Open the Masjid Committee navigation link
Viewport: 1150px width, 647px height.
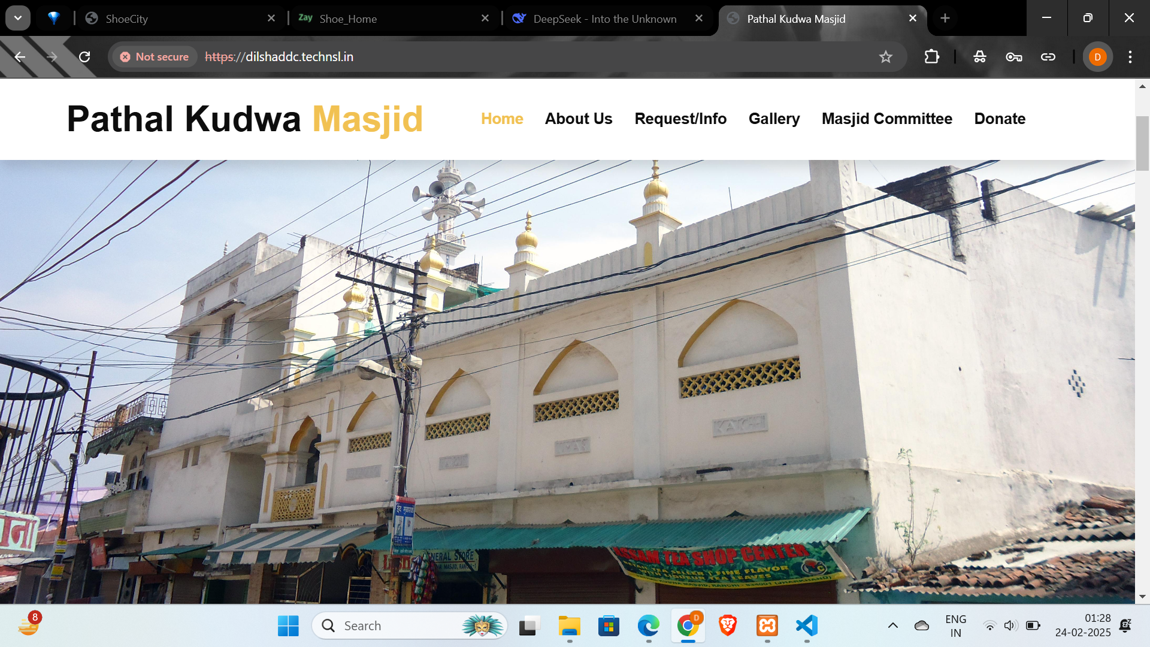pos(886,119)
